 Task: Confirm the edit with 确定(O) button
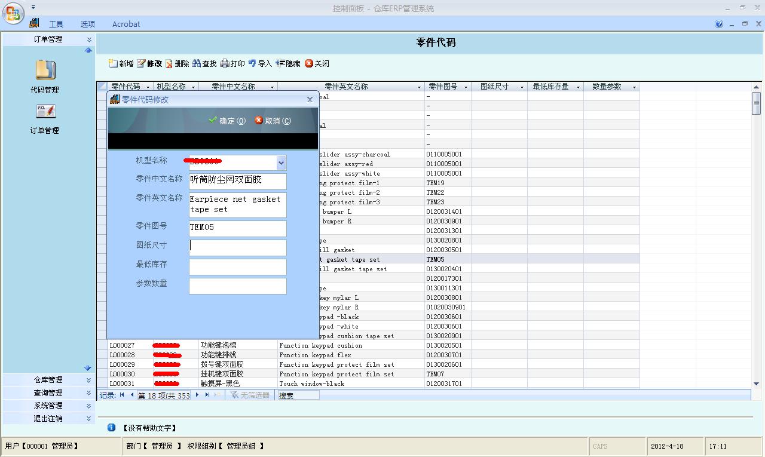click(x=227, y=121)
